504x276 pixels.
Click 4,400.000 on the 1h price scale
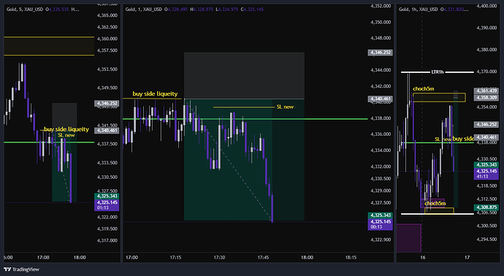tap(486, 6)
